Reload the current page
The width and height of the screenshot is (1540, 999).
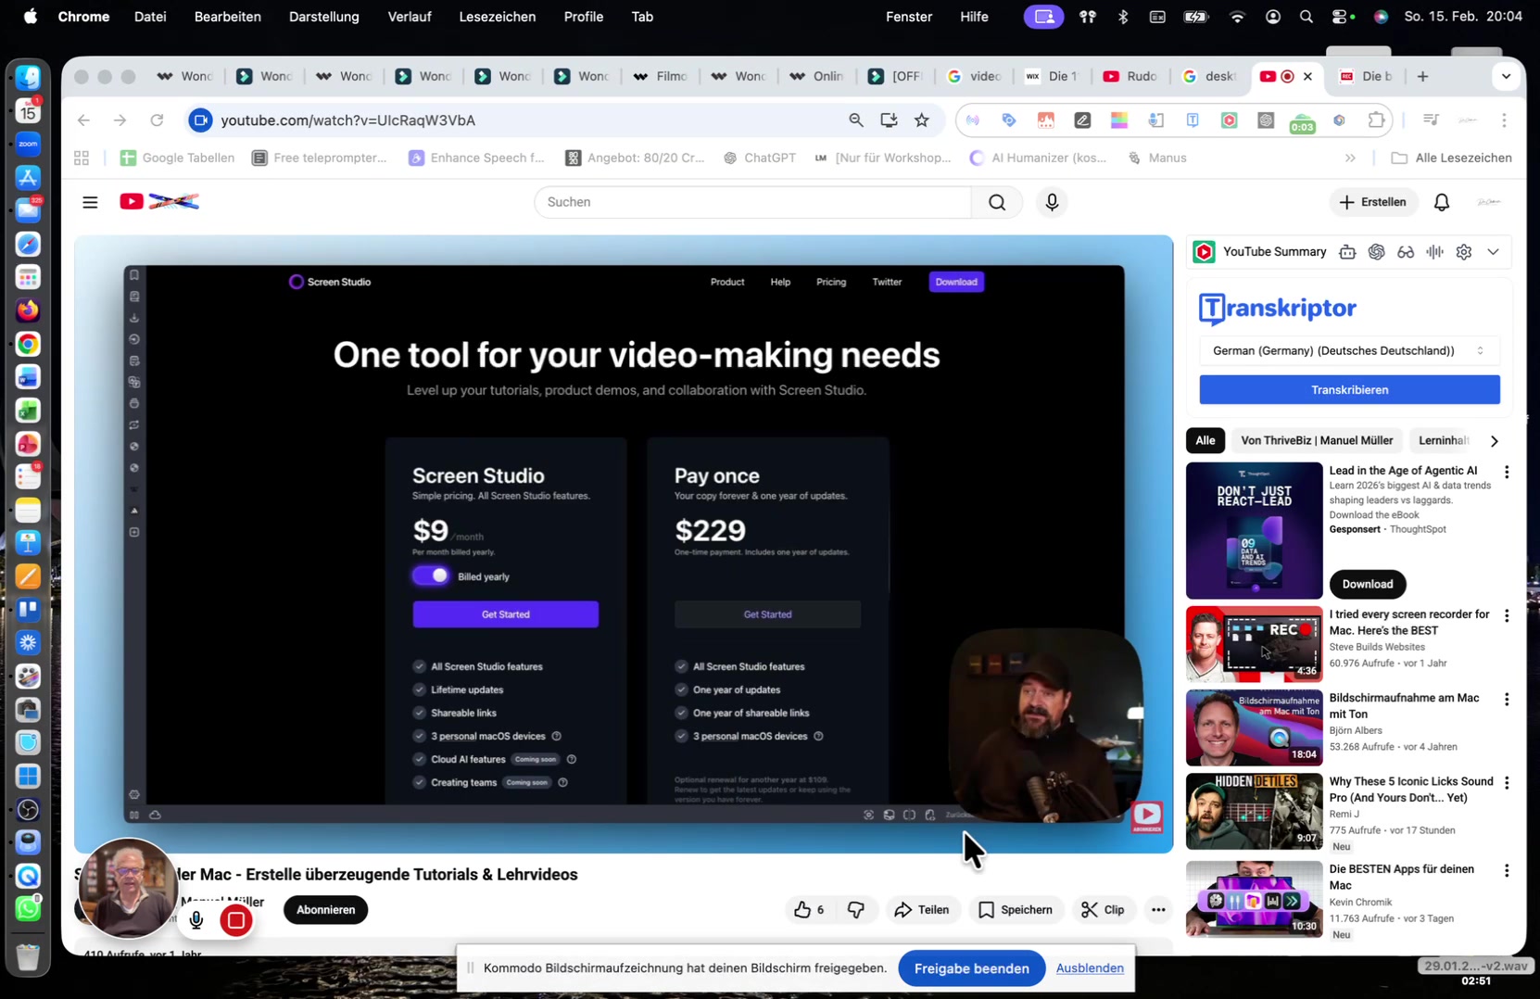pos(157,120)
